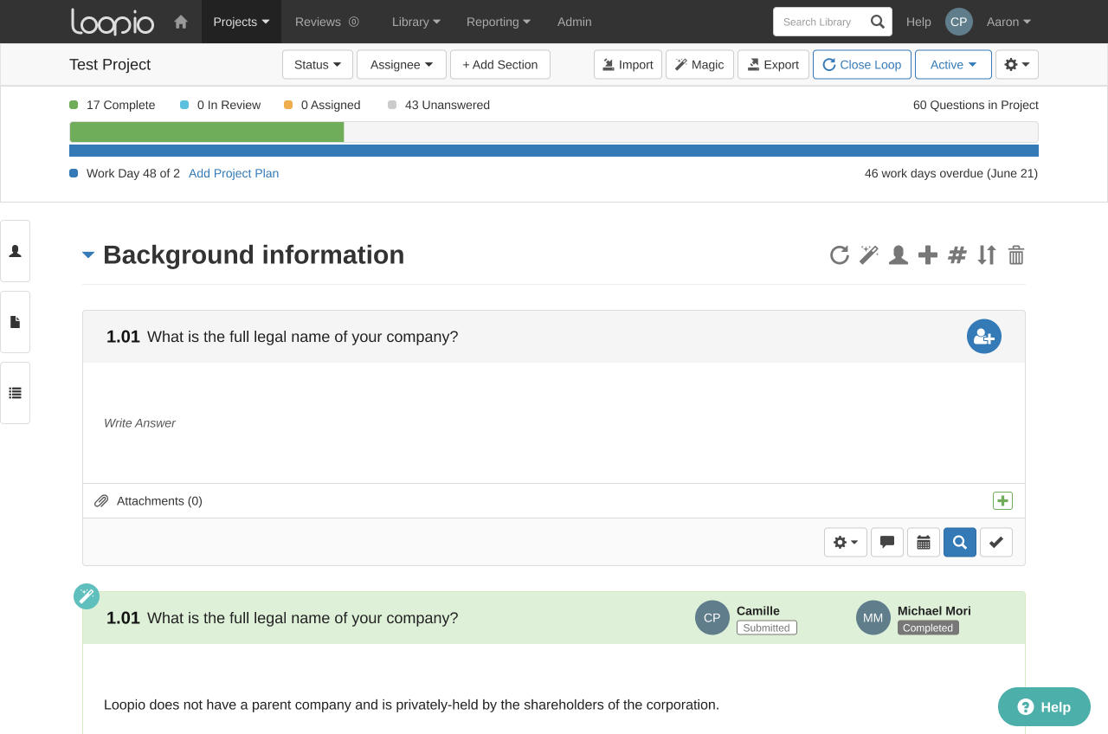
Task: Open the CP user avatar in navbar
Action: [x=959, y=22]
